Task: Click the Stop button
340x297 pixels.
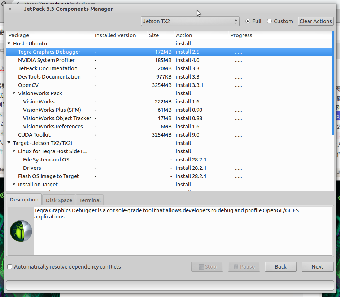Action: click(x=207, y=267)
